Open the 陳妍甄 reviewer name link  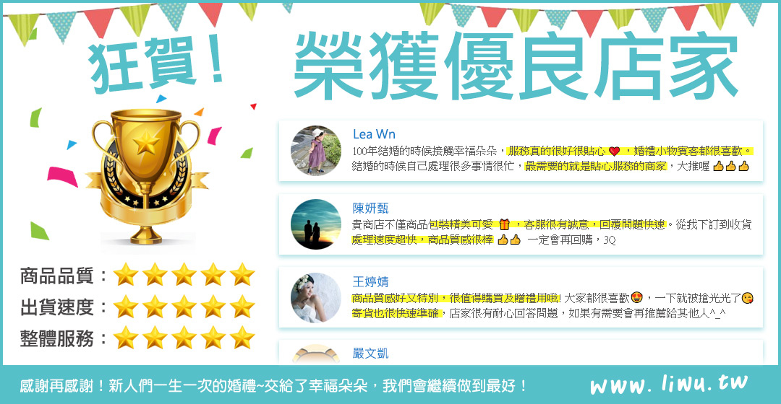370,208
